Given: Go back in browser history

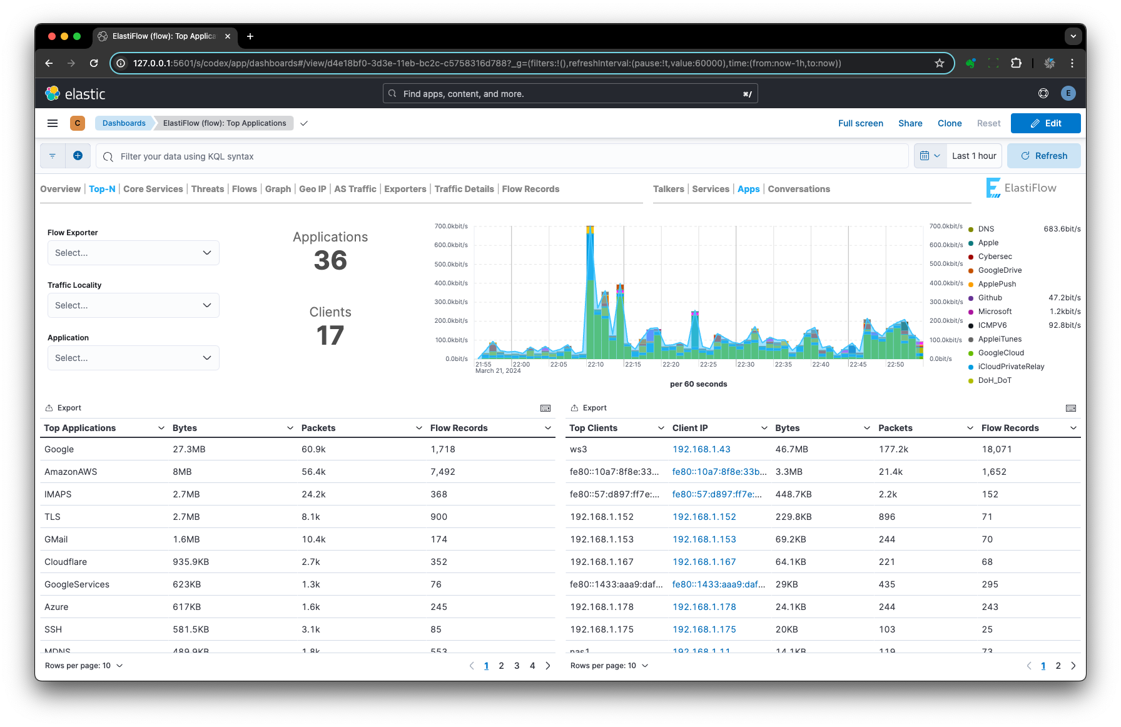Looking at the screenshot, I should coord(49,63).
